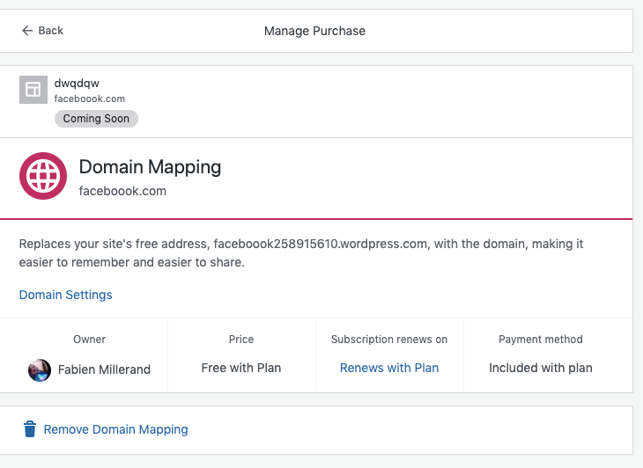Screen dimensions: 643x468
Task: Click the Domain Mapping heading
Action: (150, 167)
